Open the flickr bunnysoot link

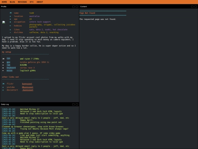pos(27,84)
